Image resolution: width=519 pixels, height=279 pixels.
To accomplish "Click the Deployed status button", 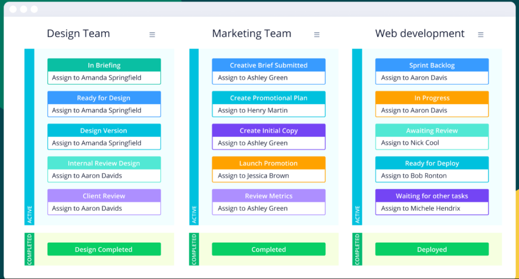I will coord(432,249).
